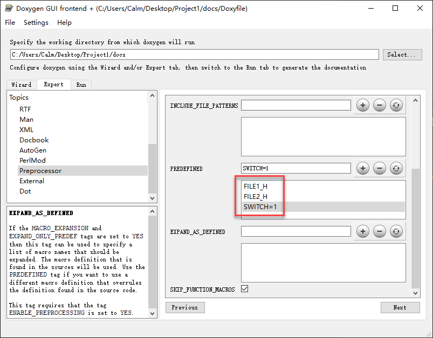Image resolution: width=433 pixels, height=338 pixels.
Task: Click the working directory path field
Action: coord(195,54)
